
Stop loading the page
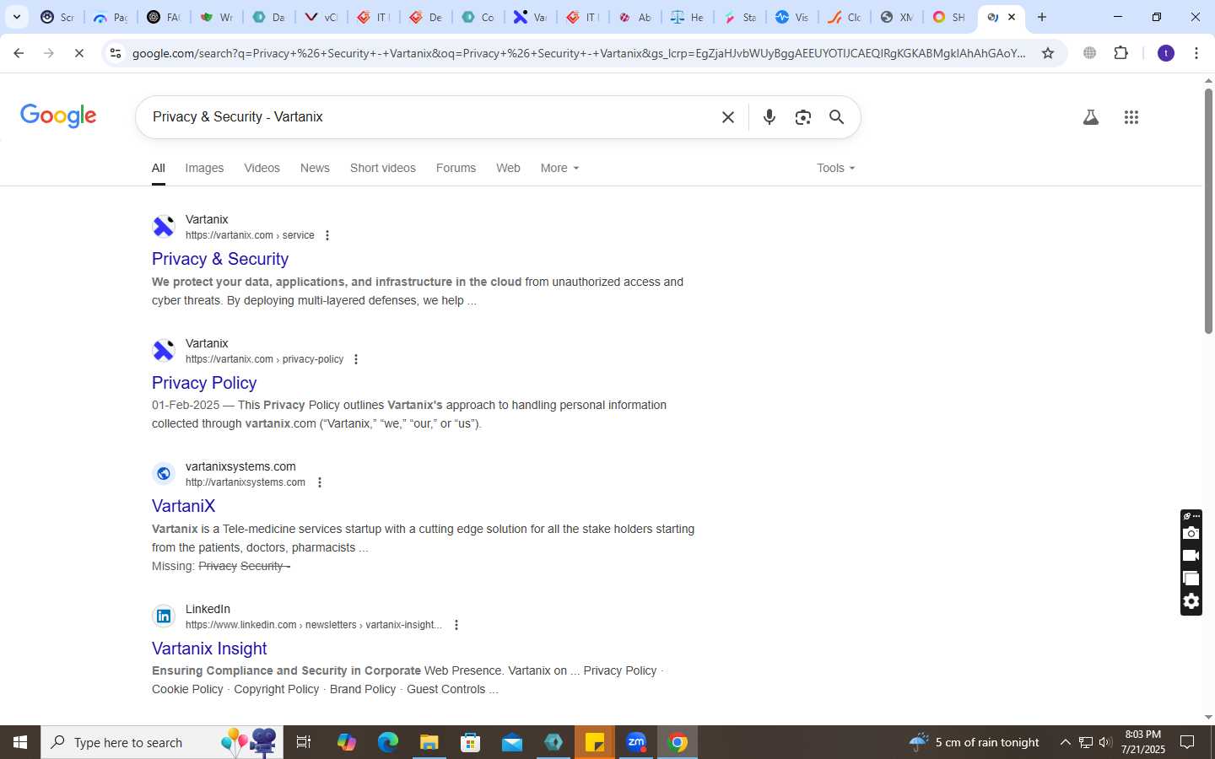[78, 53]
